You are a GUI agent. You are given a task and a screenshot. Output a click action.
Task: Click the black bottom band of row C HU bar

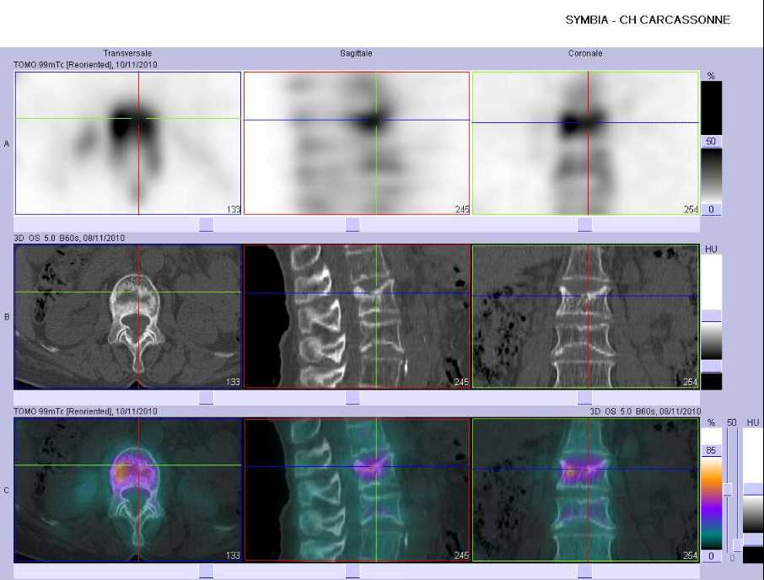(753, 554)
